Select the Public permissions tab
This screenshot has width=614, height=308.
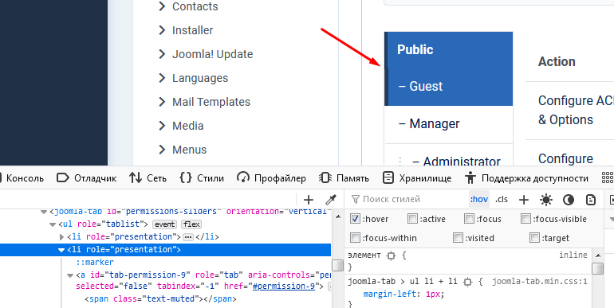pos(449,49)
